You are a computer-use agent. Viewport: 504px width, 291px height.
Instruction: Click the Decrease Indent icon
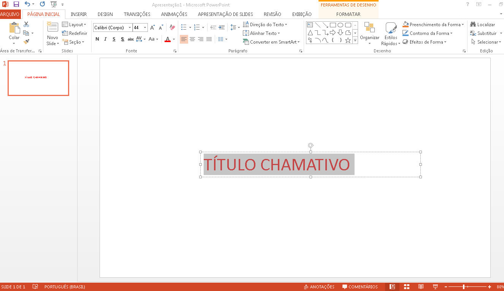click(213, 28)
